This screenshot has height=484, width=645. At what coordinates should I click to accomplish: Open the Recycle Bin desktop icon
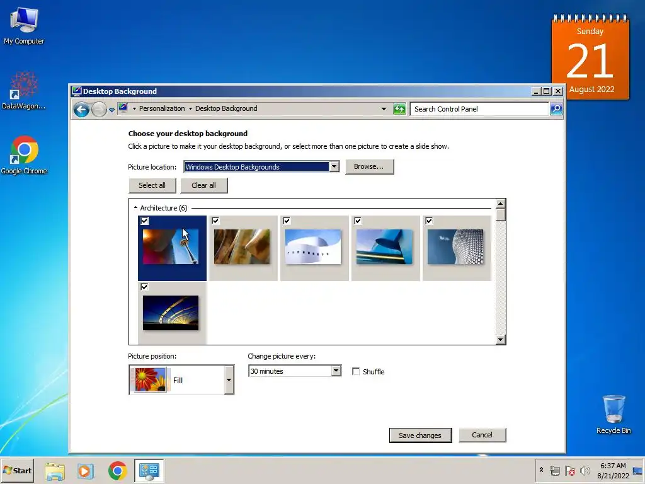click(614, 415)
